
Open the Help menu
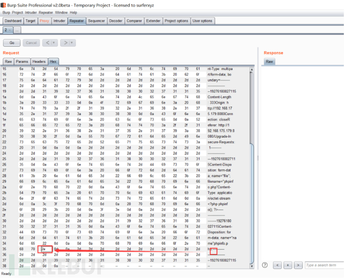[74, 13]
